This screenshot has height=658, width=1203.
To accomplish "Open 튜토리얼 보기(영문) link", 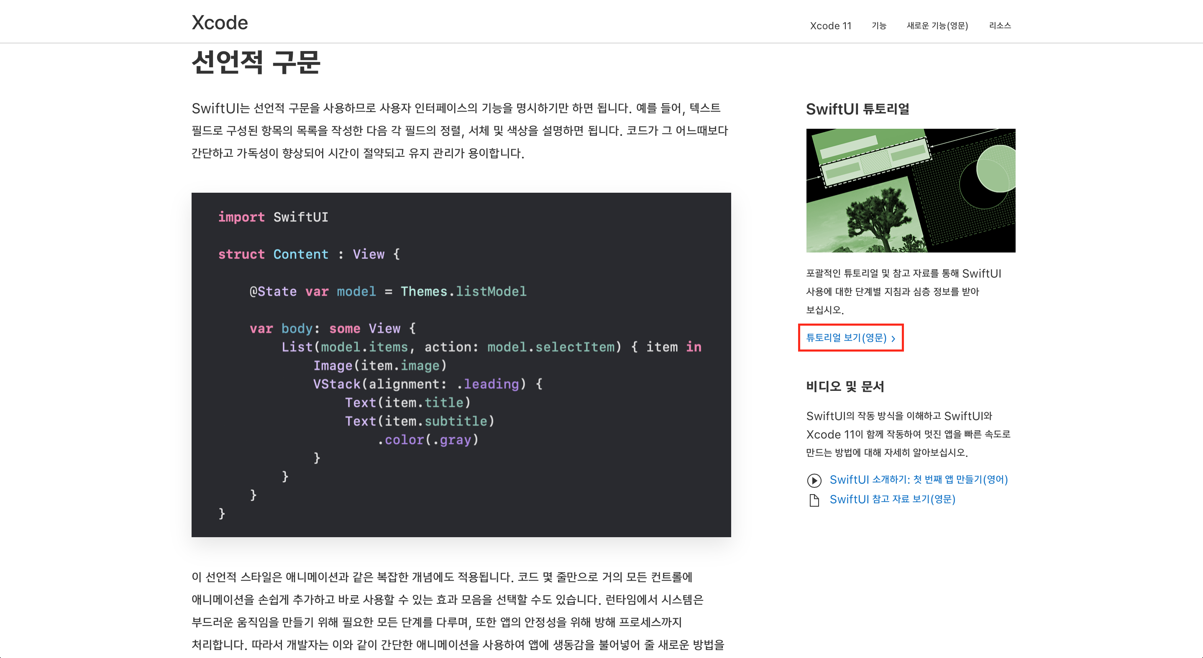I will click(846, 338).
